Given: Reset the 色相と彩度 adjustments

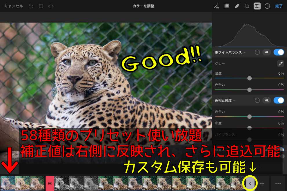Looking at the screenshot, I should pyautogui.click(x=257, y=100).
